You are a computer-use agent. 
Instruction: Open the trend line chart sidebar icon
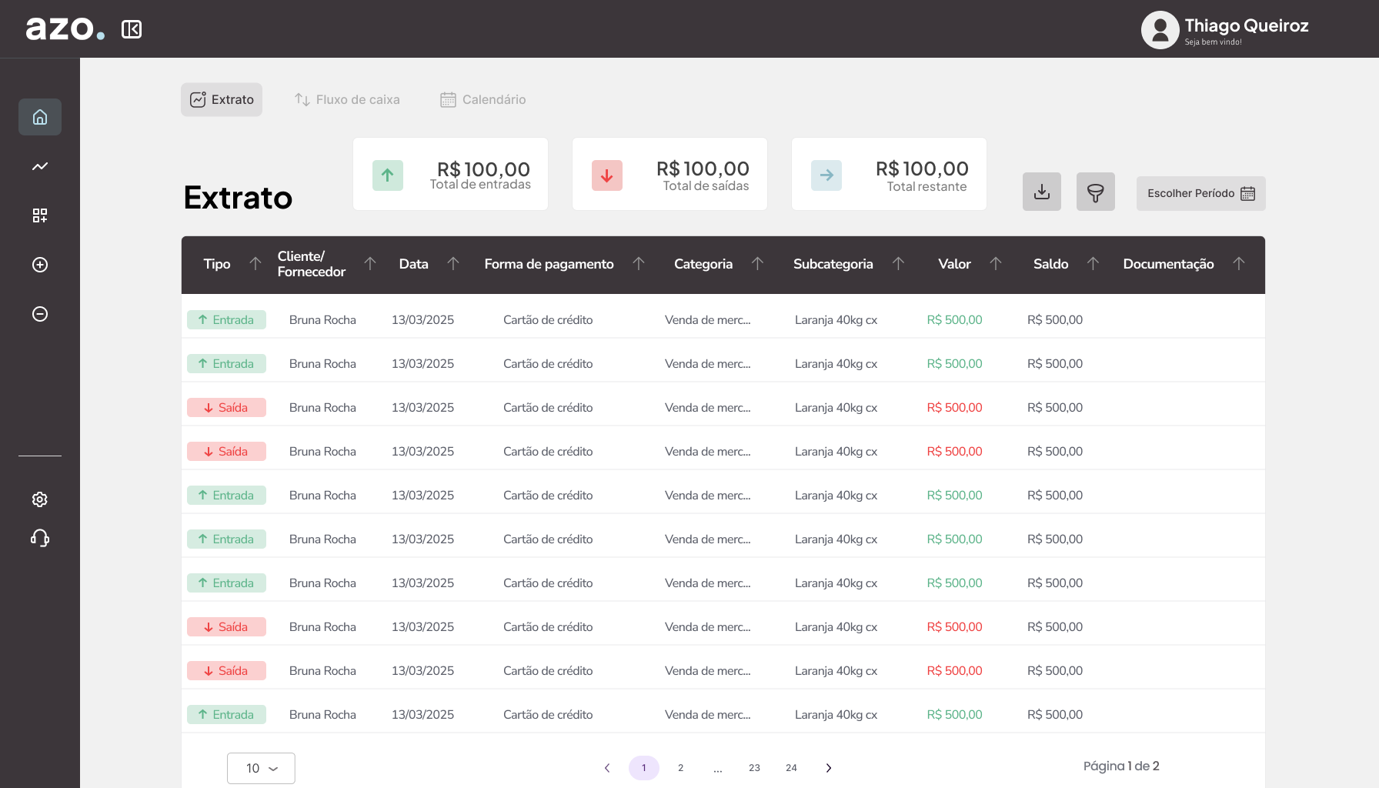coord(40,166)
